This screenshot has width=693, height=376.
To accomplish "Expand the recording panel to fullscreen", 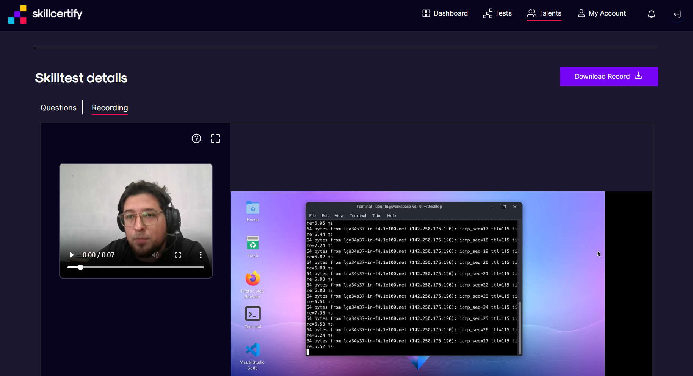I will point(215,138).
